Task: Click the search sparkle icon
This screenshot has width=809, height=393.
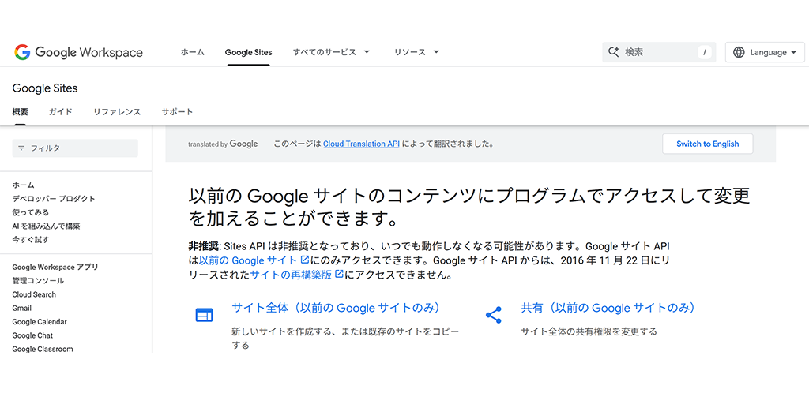Action: [613, 52]
